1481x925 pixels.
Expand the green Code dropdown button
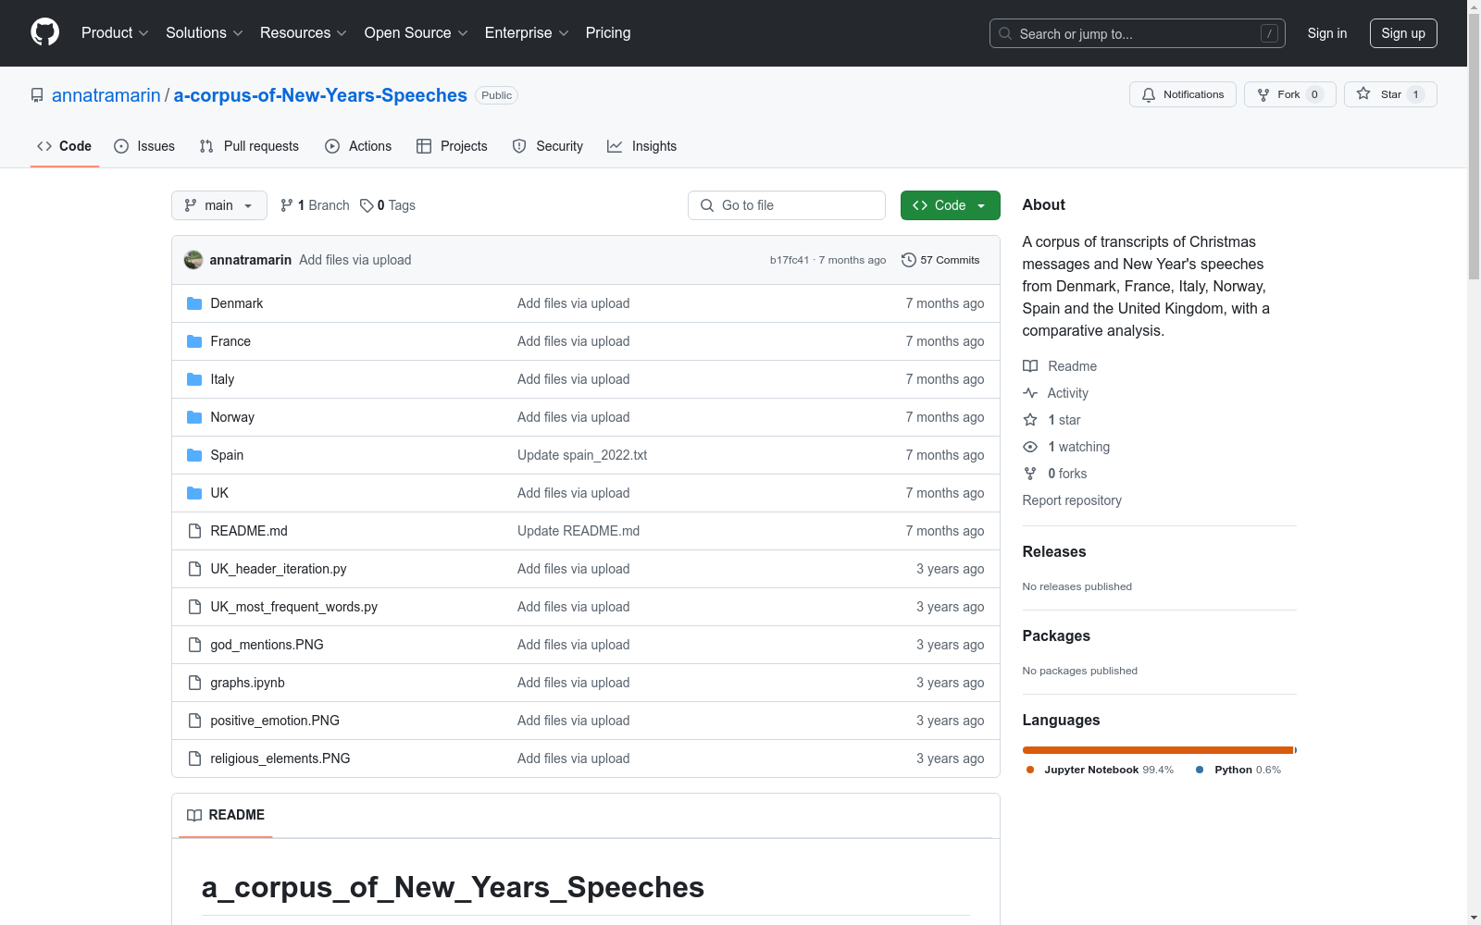tap(950, 205)
